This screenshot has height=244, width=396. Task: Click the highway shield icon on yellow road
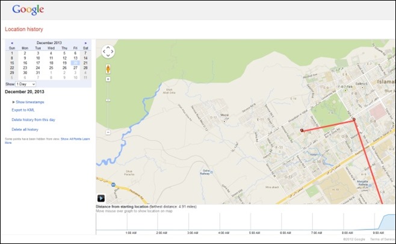click(x=113, y=185)
